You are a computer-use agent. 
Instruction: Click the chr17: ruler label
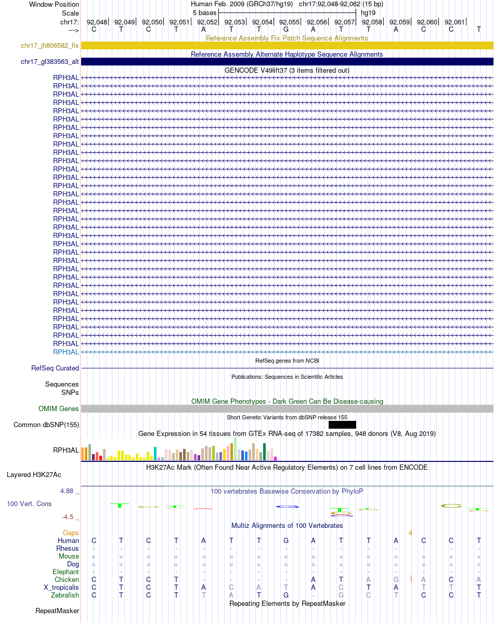point(70,22)
